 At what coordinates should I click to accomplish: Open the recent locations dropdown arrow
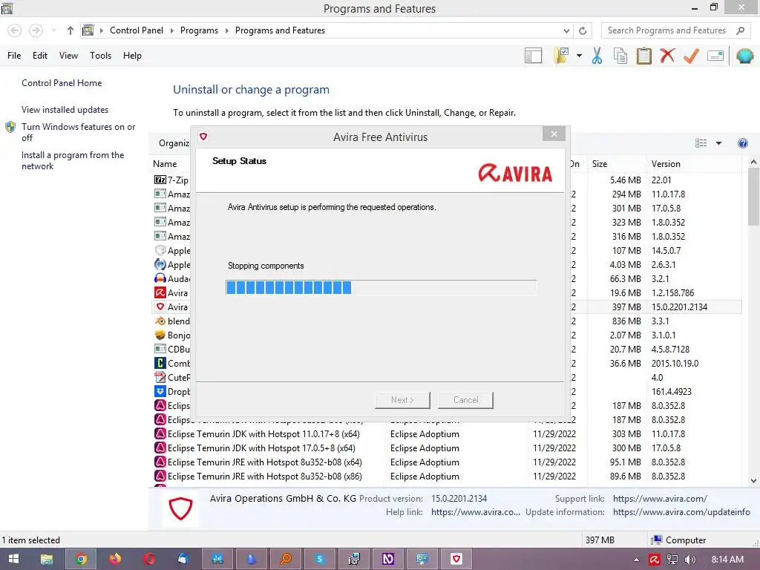coord(53,30)
